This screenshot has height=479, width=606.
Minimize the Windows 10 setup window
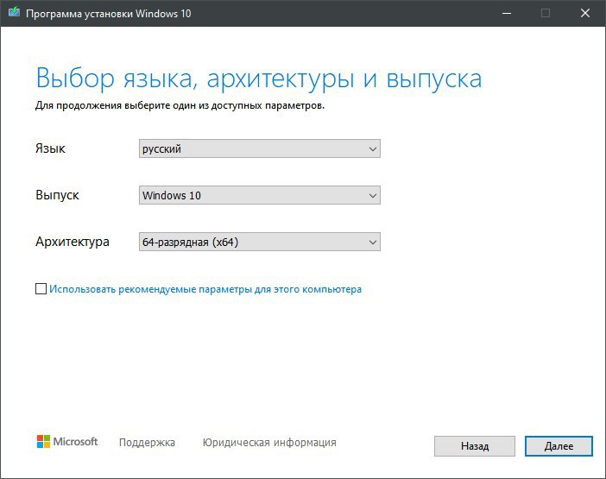(507, 14)
